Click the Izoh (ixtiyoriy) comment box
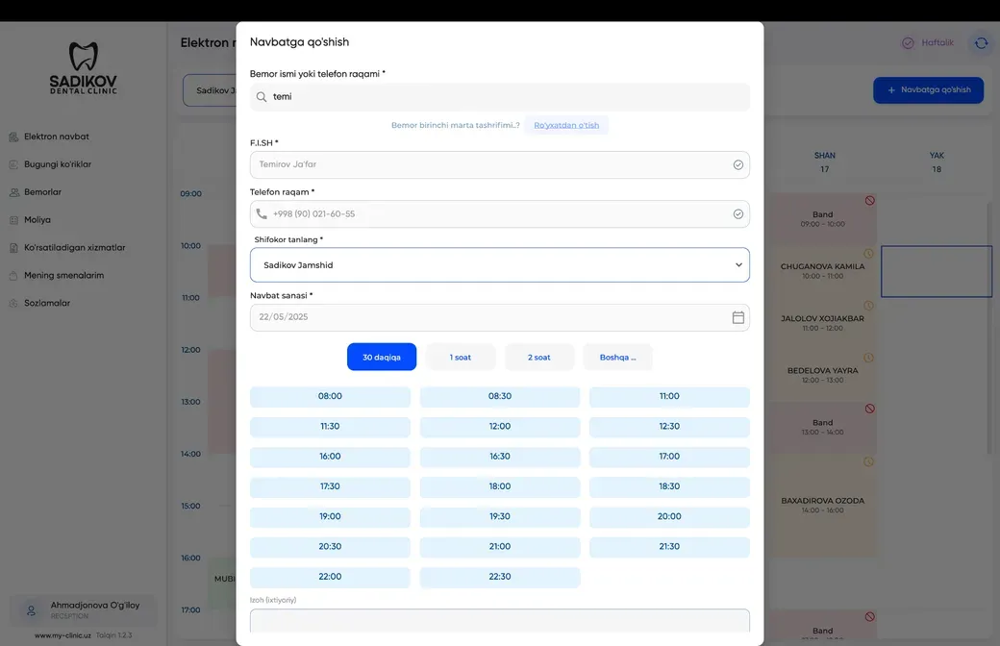Image resolution: width=1000 pixels, height=646 pixels. point(499,620)
